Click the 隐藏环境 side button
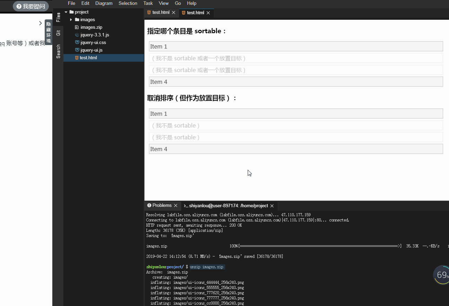 49,32
